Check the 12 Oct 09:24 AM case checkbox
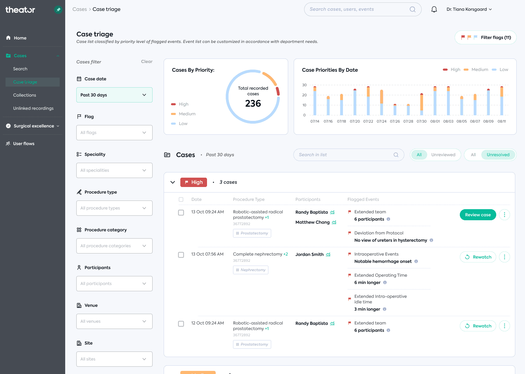The width and height of the screenshot is (525, 374). (181, 324)
